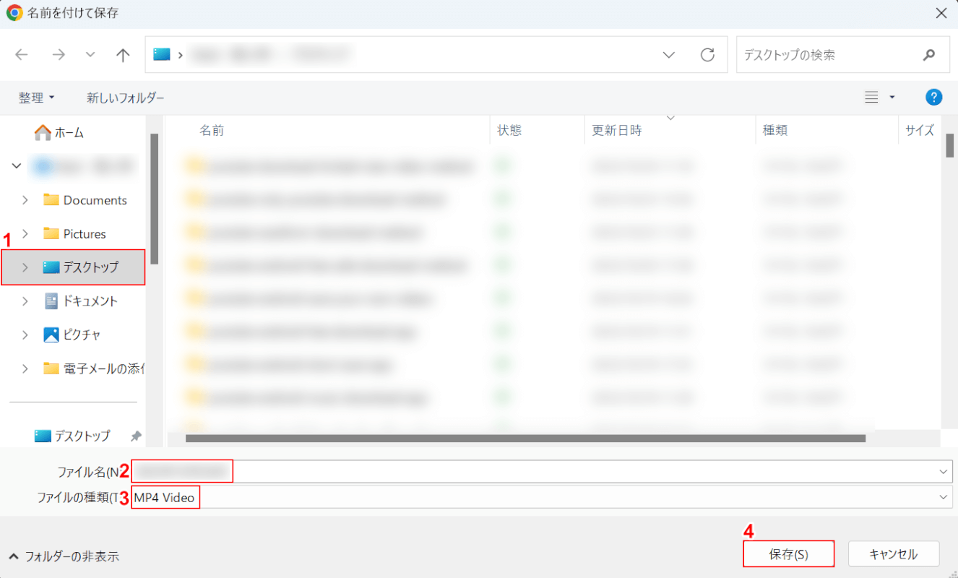This screenshot has width=958, height=578.
Task: Open the view options dropdown arrow
Action: click(892, 97)
